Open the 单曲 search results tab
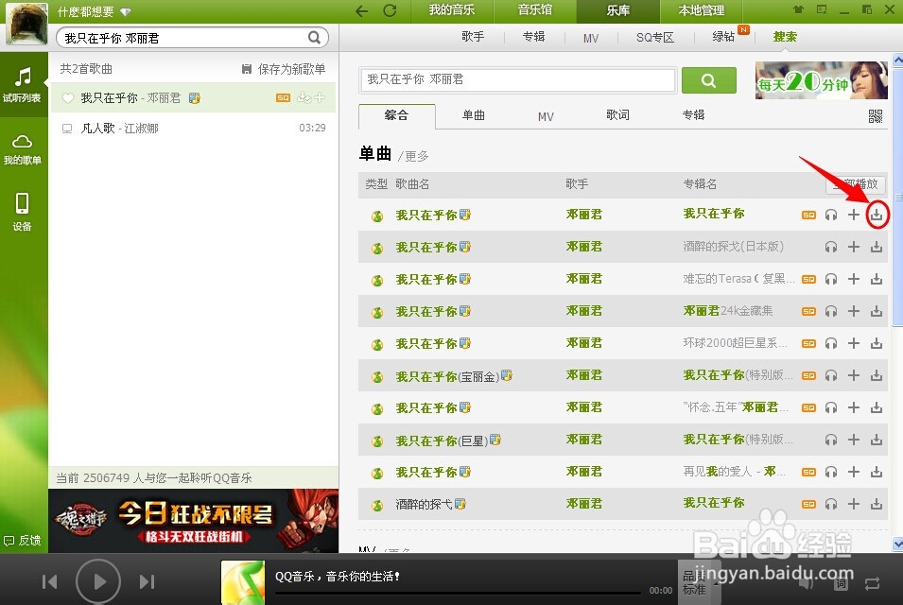 pyautogui.click(x=474, y=114)
